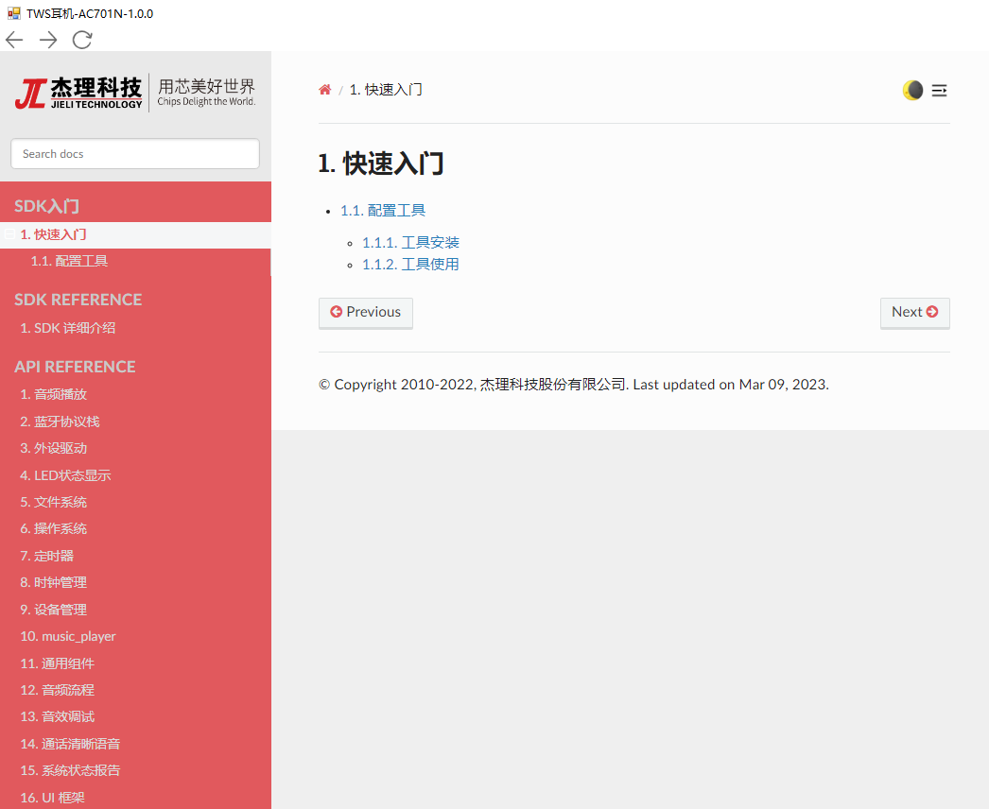
Task: Go to 5. 文件系统 in sidebar
Action: pos(54,502)
